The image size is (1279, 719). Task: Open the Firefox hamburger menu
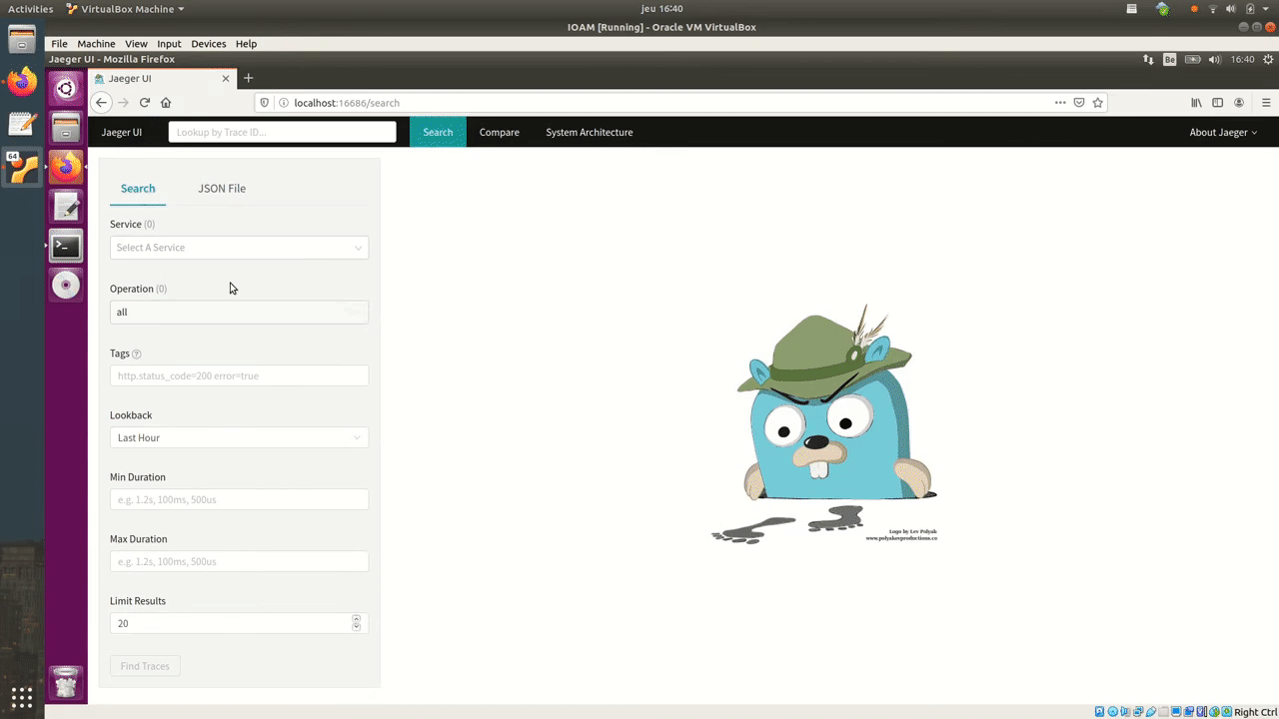[x=1266, y=103]
